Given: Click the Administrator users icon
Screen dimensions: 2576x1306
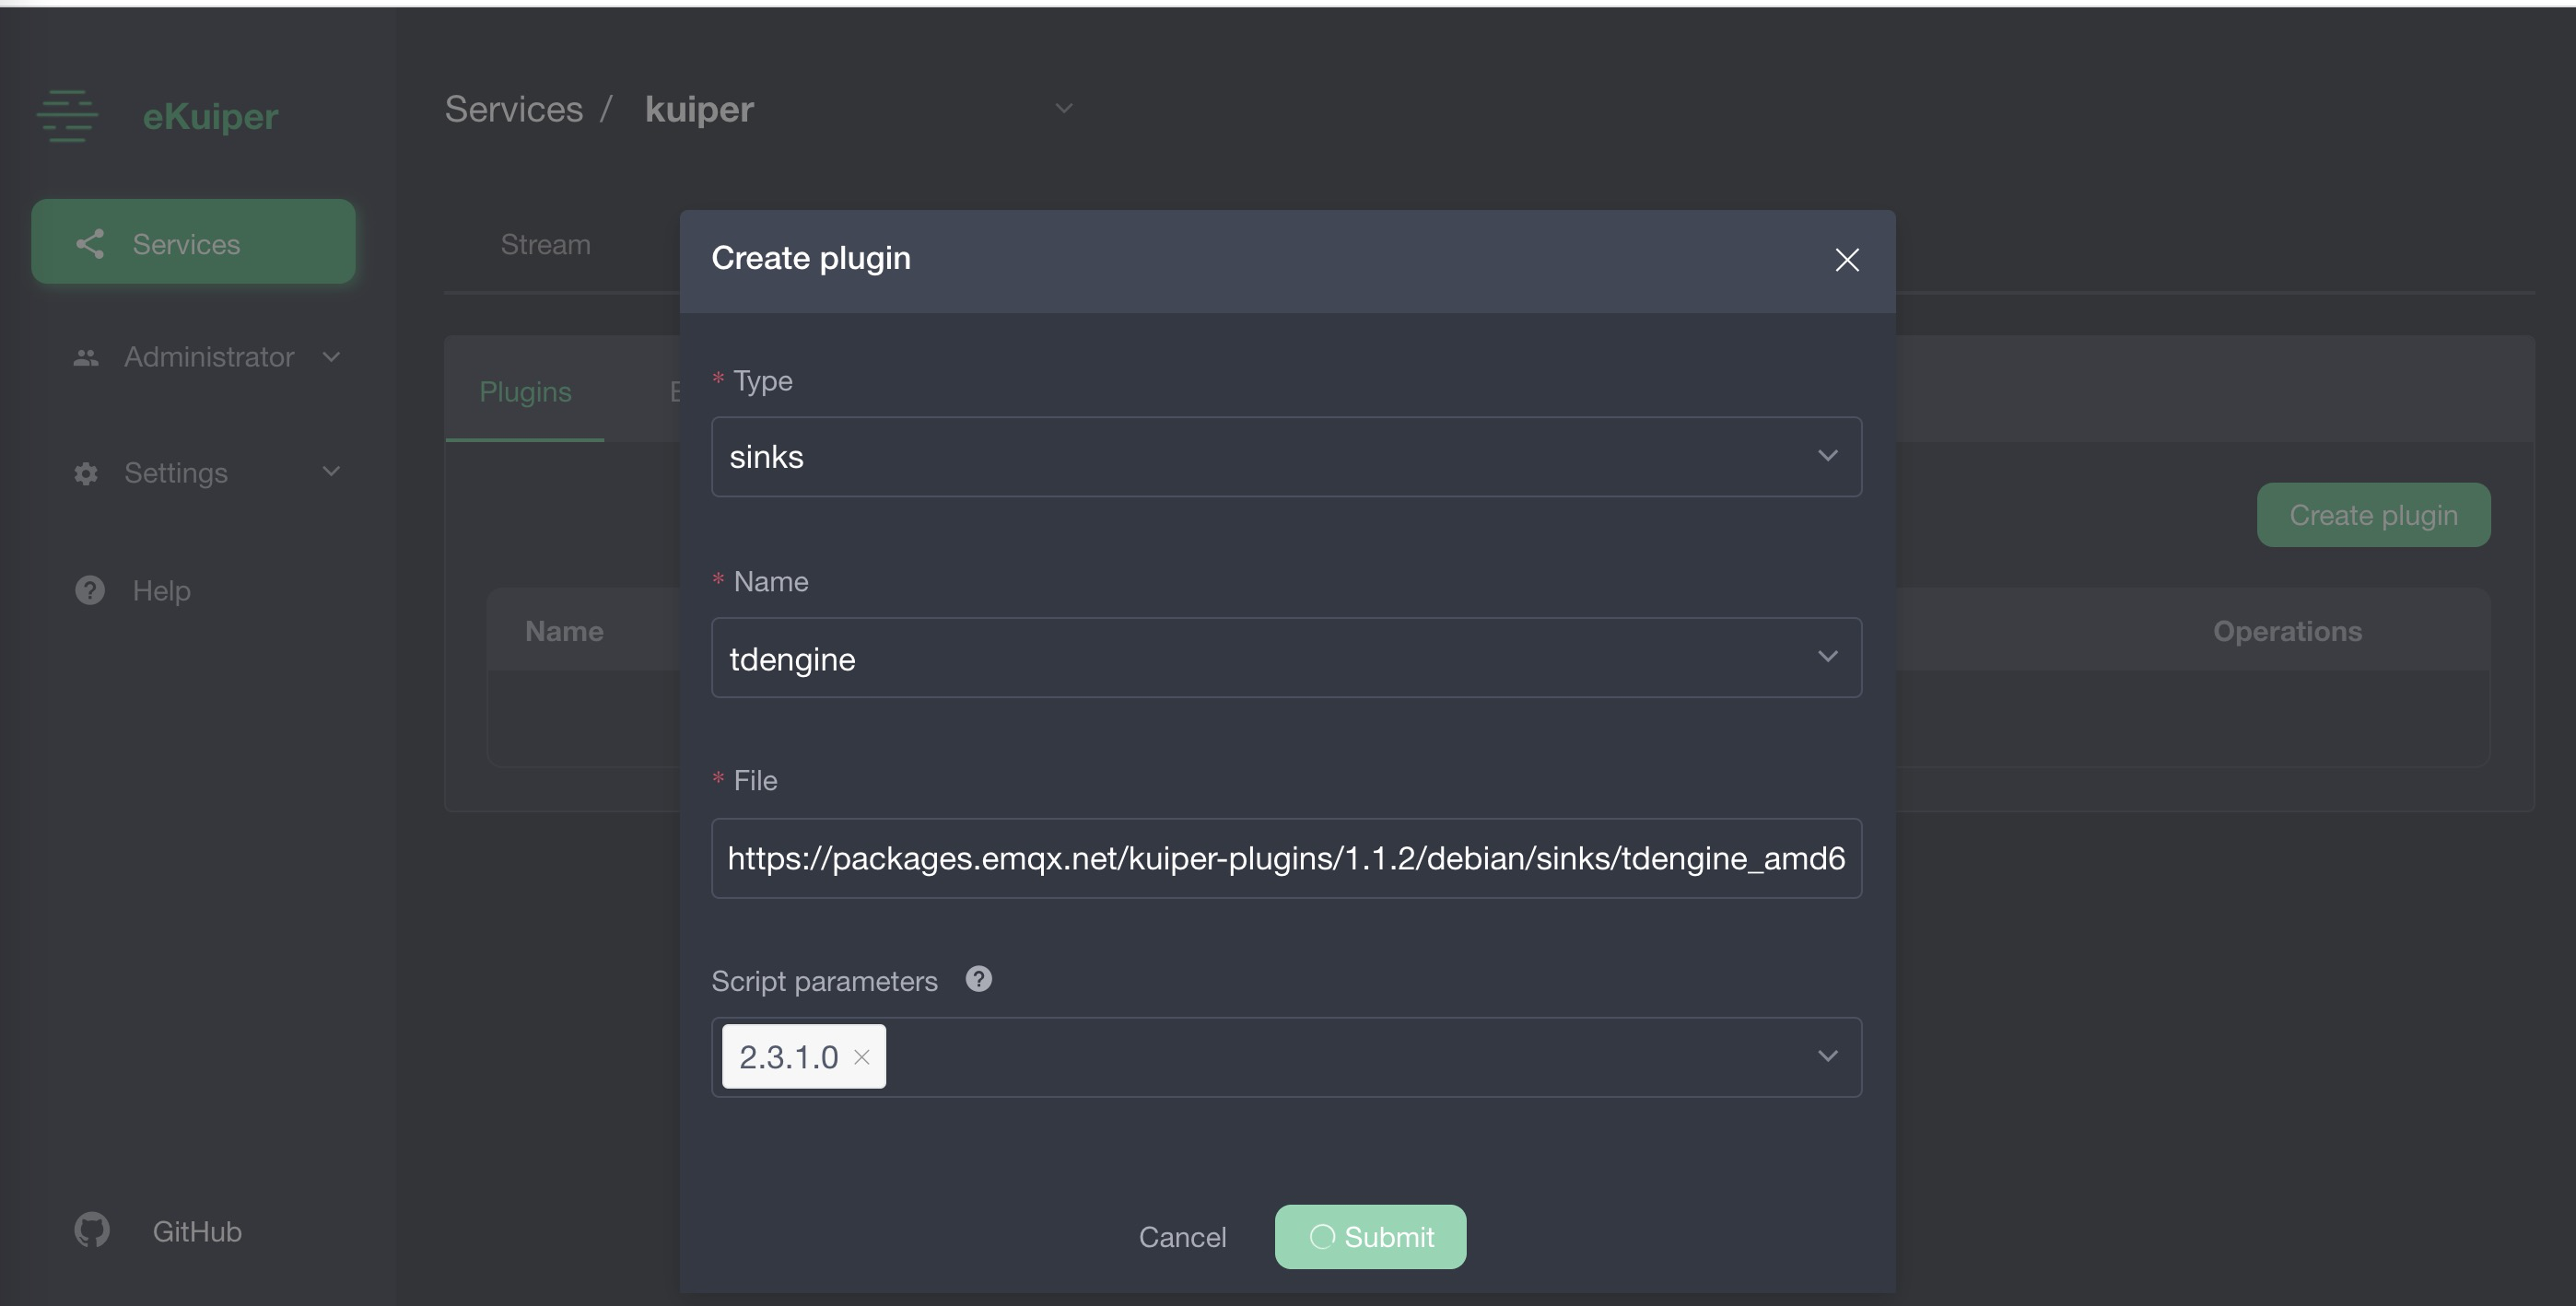Looking at the screenshot, I should coord(86,357).
